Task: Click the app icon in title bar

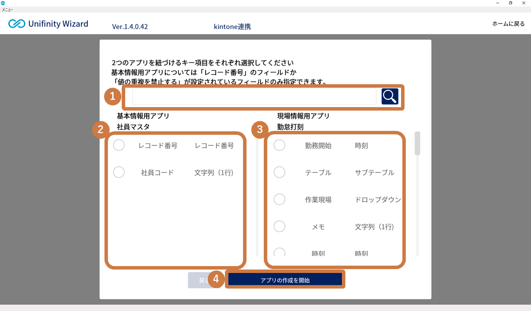Action: point(3,3)
